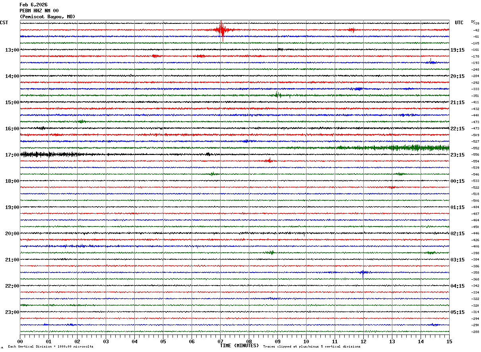481x352 pixels.
Task: Click the vertical division microvolts scale note
Action: 50,347
